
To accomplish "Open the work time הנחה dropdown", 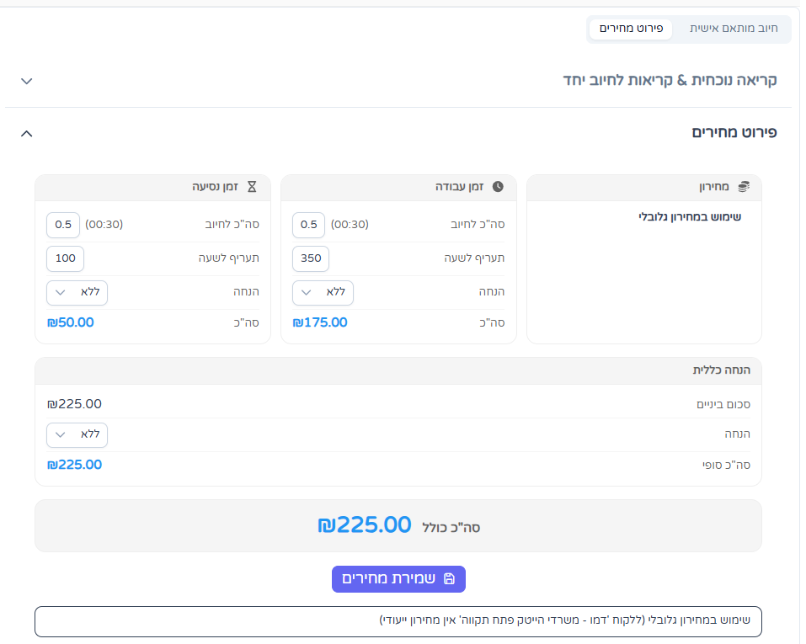I will tap(323, 292).
